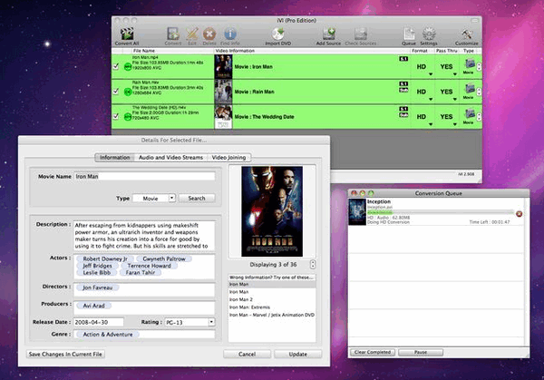Expand the Rating dropdown showing PG-13

point(189,321)
